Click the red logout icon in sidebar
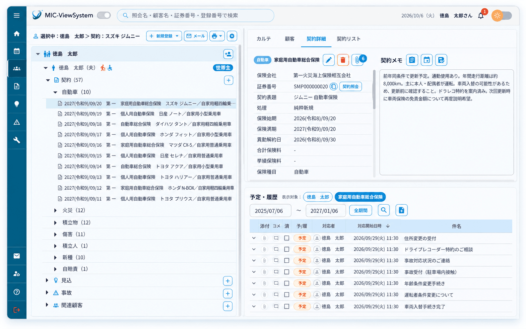526x329 pixels. [17, 310]
